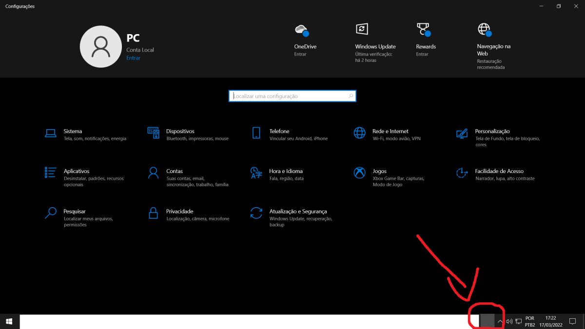The width and height of the screenshot is (585, 329).
Task: Open Aplicativos settings
Action: (x=85, y=177)
